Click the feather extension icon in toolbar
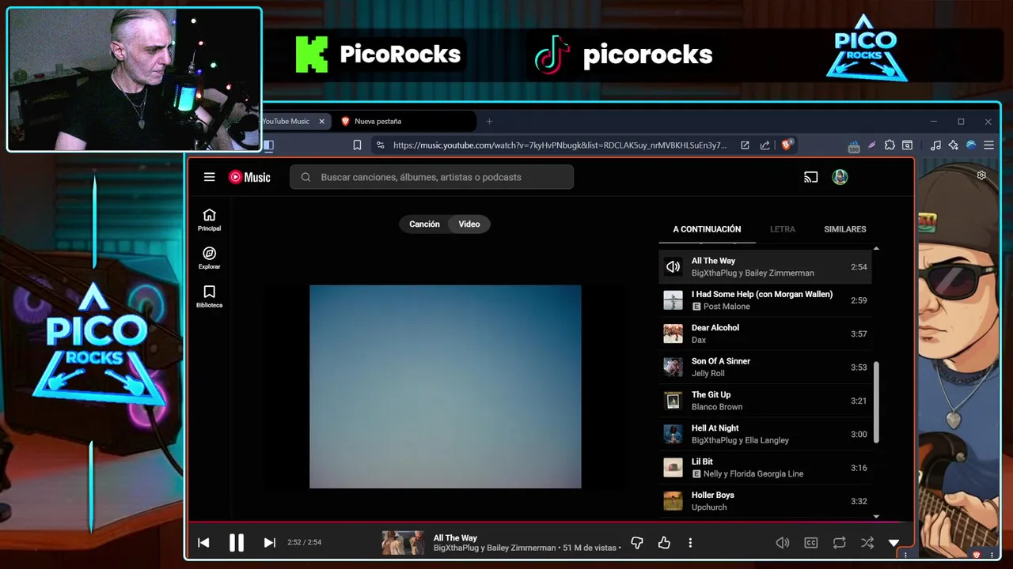This screenshot has height=569, width=1013. pos(871,145)
